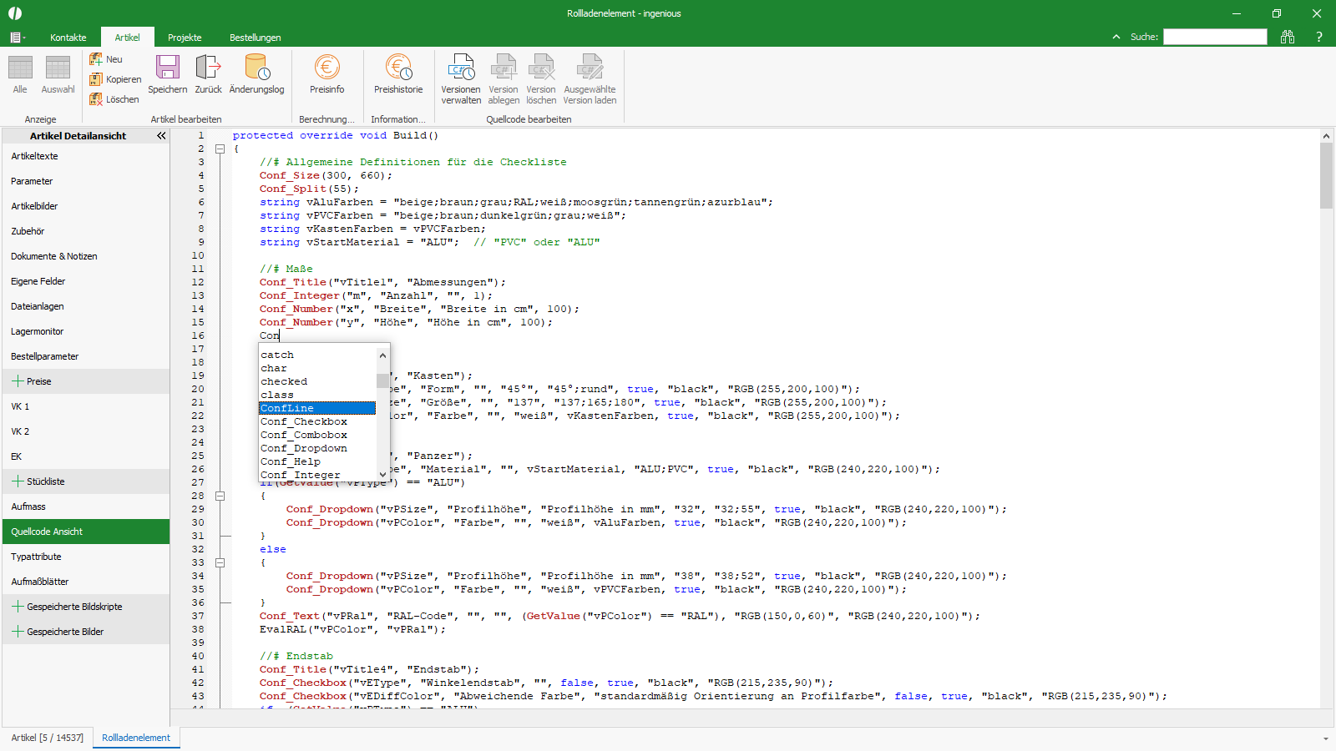This screenshot has height=751, width=1336.
Task: Click the Kopieren button
Action: 115,79
